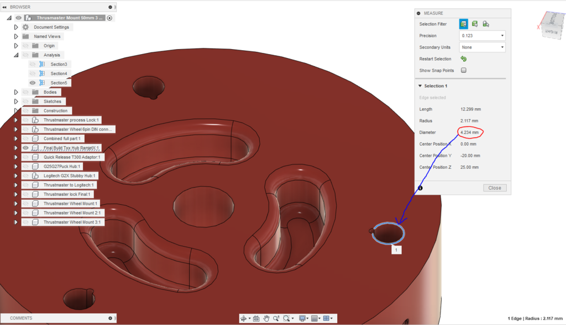This screenshot has width=566, height=325.
Task: Open the Precision dropdown showing 0.123
Action: click(482, 36)
